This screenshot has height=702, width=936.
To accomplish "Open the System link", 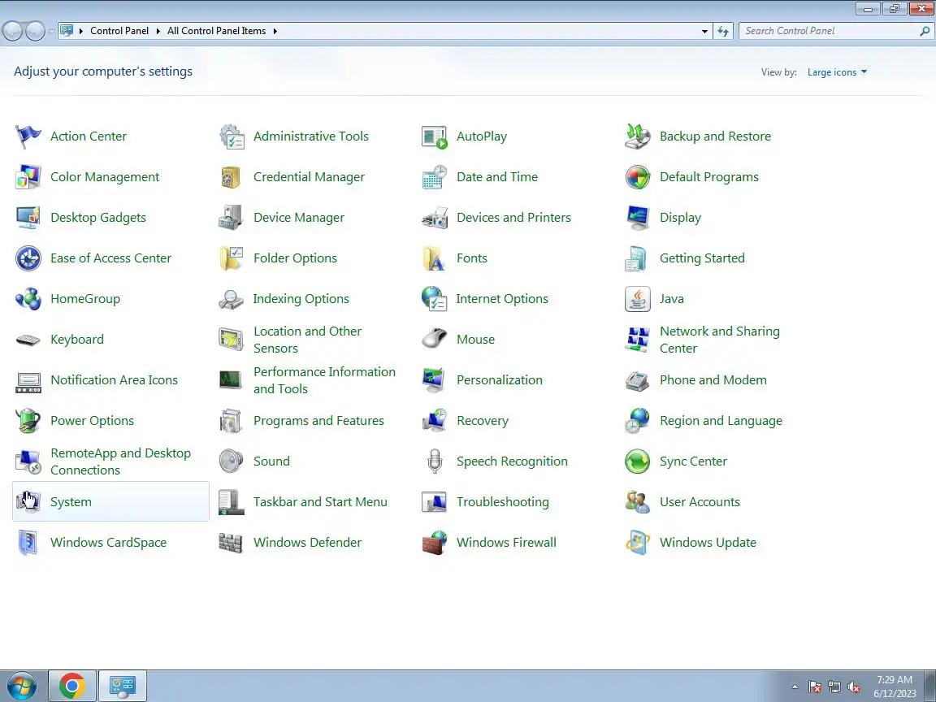I will [71, 502].
